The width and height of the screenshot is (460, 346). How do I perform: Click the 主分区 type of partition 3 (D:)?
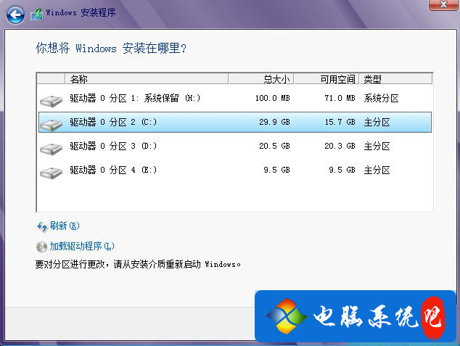[x=377, y=146]
